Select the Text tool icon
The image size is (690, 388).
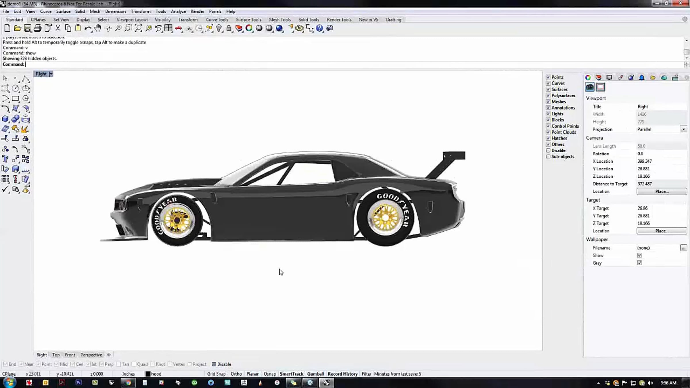click(x=5, y=159)
